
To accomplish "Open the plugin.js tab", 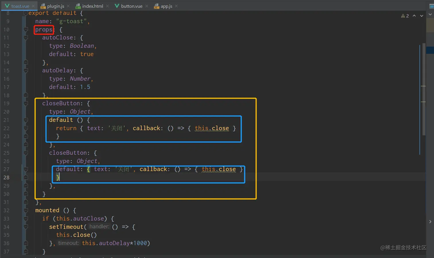I will coord(55,6).
